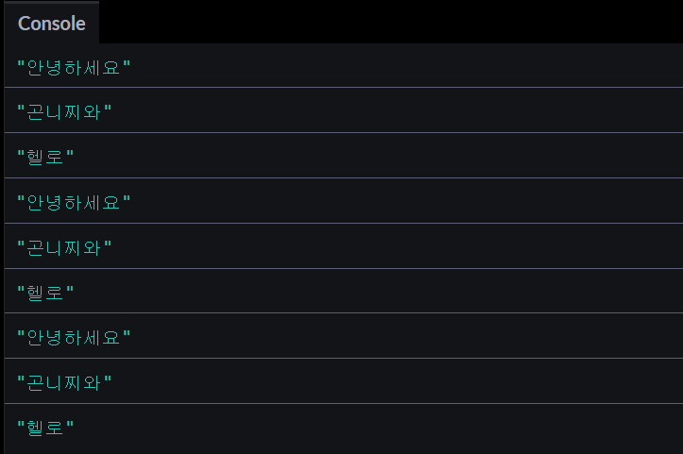683x454 pixels.
Task: Click blank space in the third 안녕하세요 row
Action: click(405, 336)
